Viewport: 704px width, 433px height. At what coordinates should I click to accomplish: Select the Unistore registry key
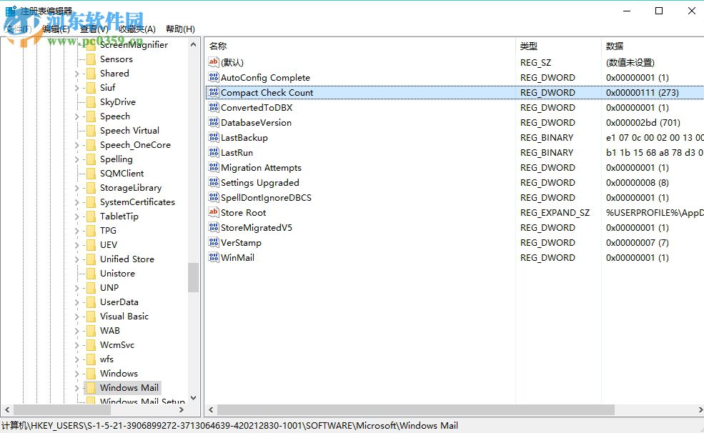pyautogui.click(x=116, y=273)
